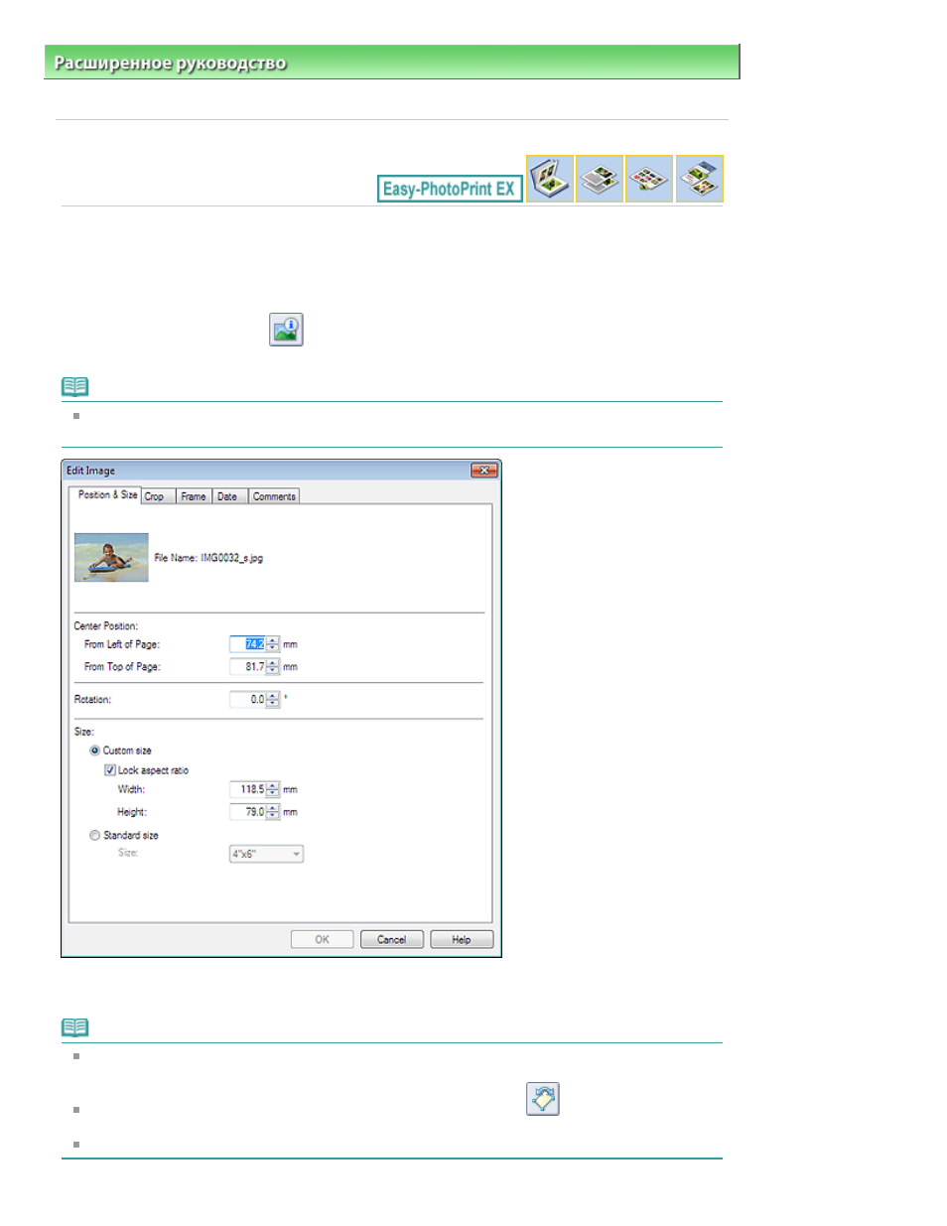Click the lower note book icon
947x1226 pixels.
(75, 1027)
